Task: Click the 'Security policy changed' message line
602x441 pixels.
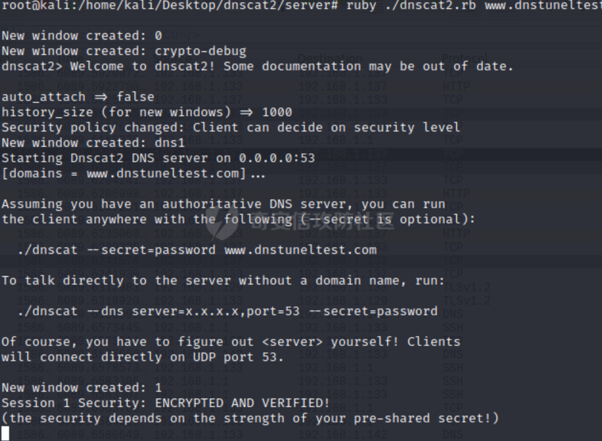Action: point(231,128)
